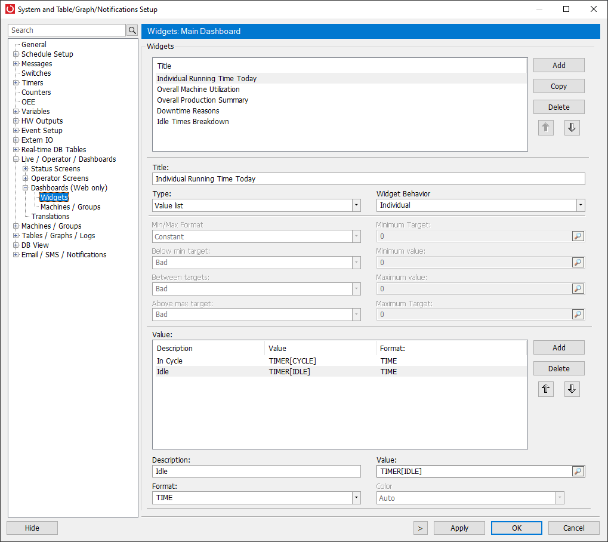Click Delete button for Value list

point(558,368)
